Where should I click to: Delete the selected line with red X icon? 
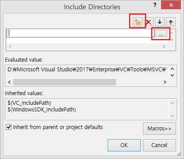click(149, 22)
